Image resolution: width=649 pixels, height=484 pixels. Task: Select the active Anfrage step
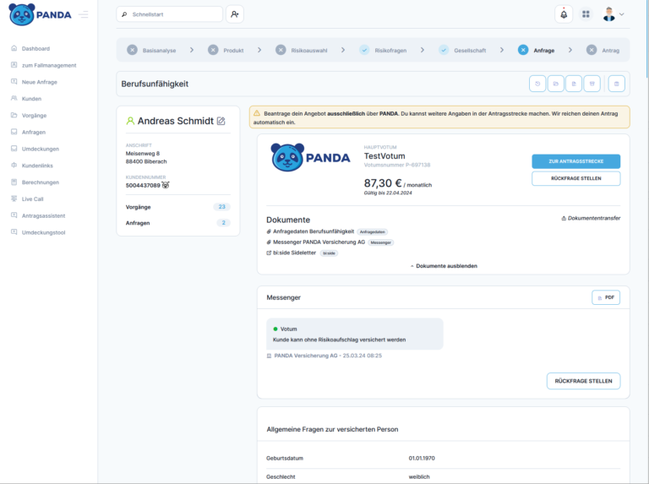click(x=536, y=50)
